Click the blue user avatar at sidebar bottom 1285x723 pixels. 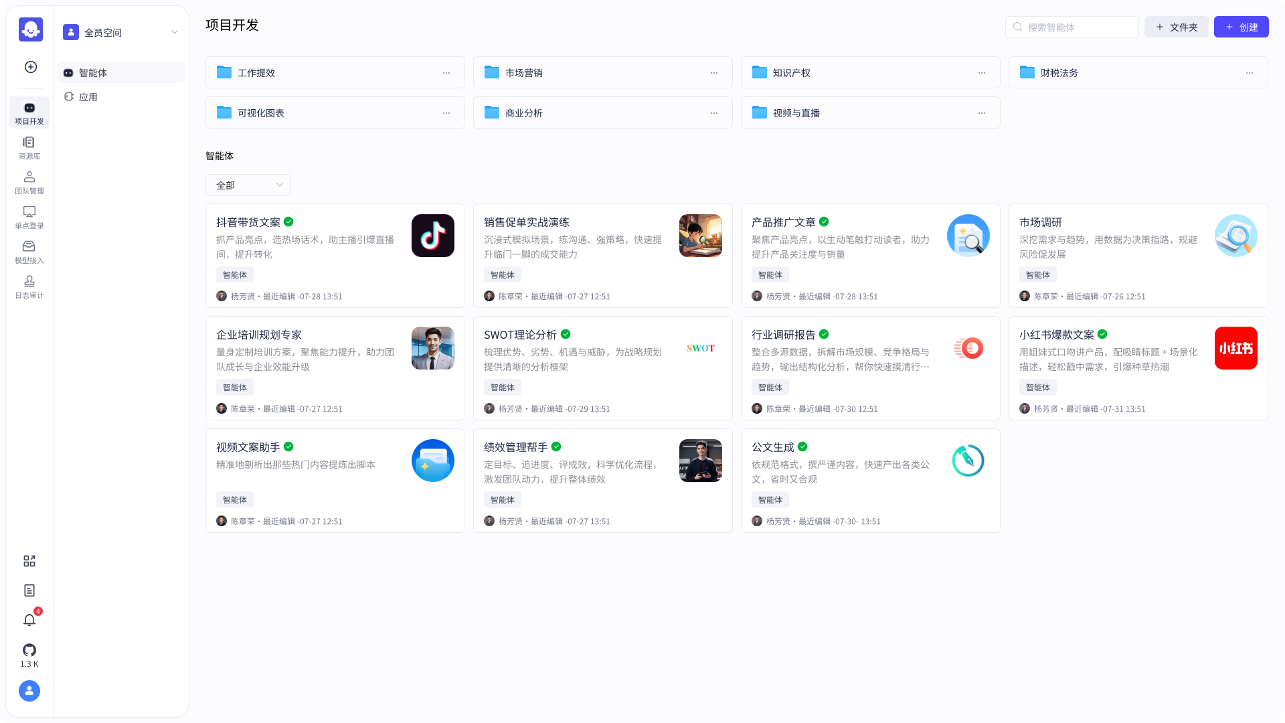29,690
